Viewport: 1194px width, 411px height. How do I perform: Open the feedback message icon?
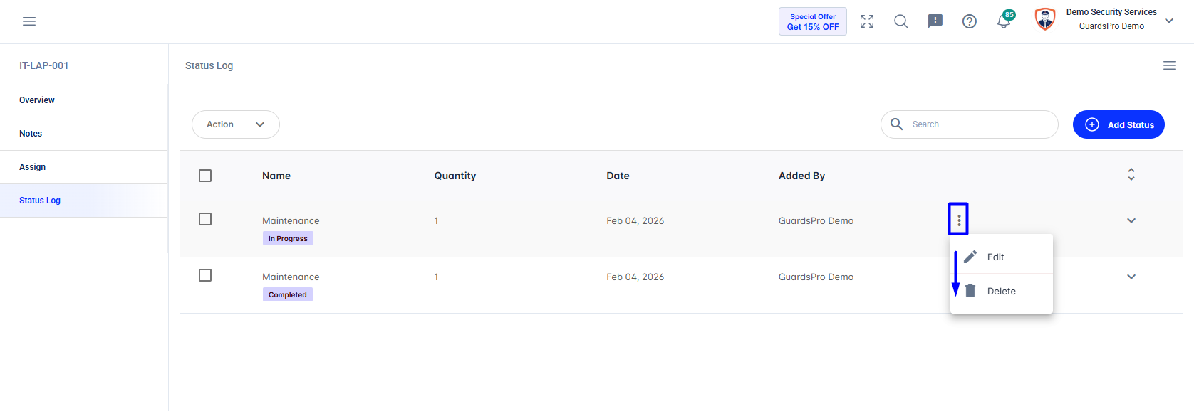tap(935, 21)
